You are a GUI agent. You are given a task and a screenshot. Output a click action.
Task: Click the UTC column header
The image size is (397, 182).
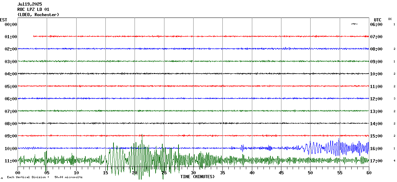(377, 20)
